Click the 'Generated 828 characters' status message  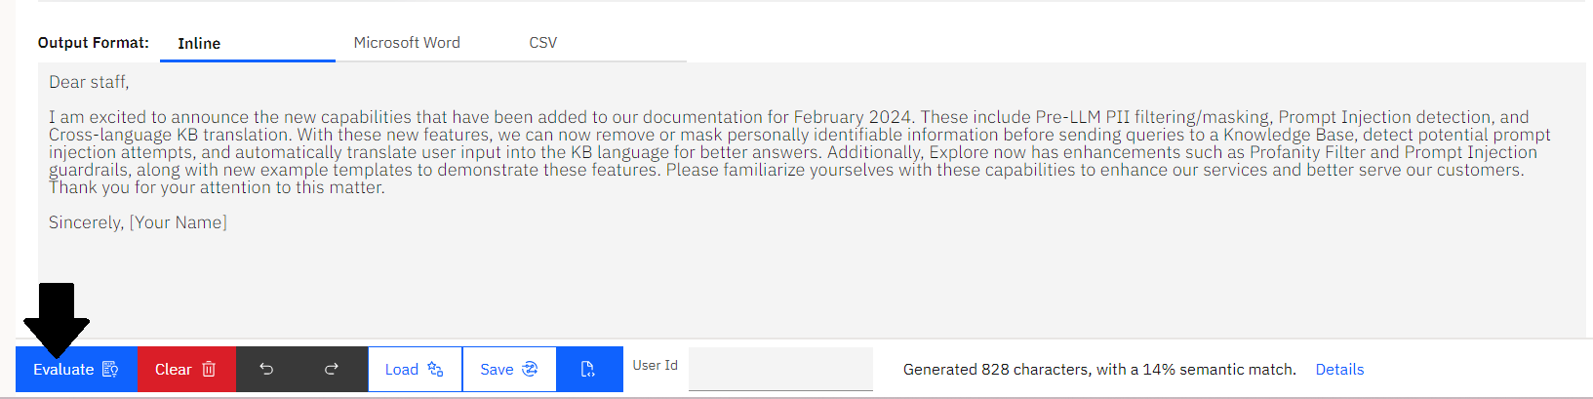point(1099,369)
